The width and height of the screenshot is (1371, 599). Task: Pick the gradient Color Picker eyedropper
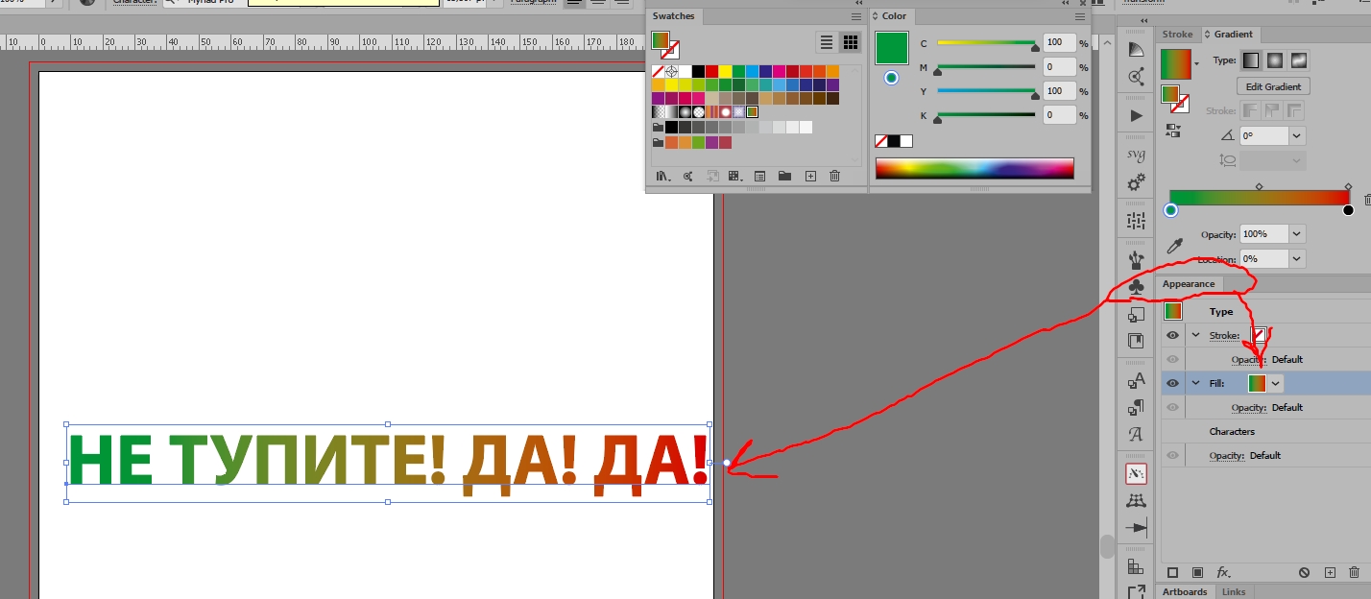[1173, 246]
